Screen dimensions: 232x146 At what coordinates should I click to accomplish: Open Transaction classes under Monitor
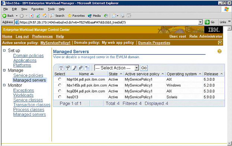32,105
